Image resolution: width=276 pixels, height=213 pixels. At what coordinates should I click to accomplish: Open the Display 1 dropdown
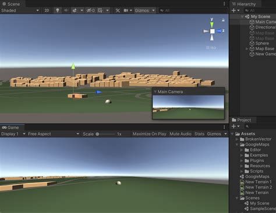pos(13,134)
